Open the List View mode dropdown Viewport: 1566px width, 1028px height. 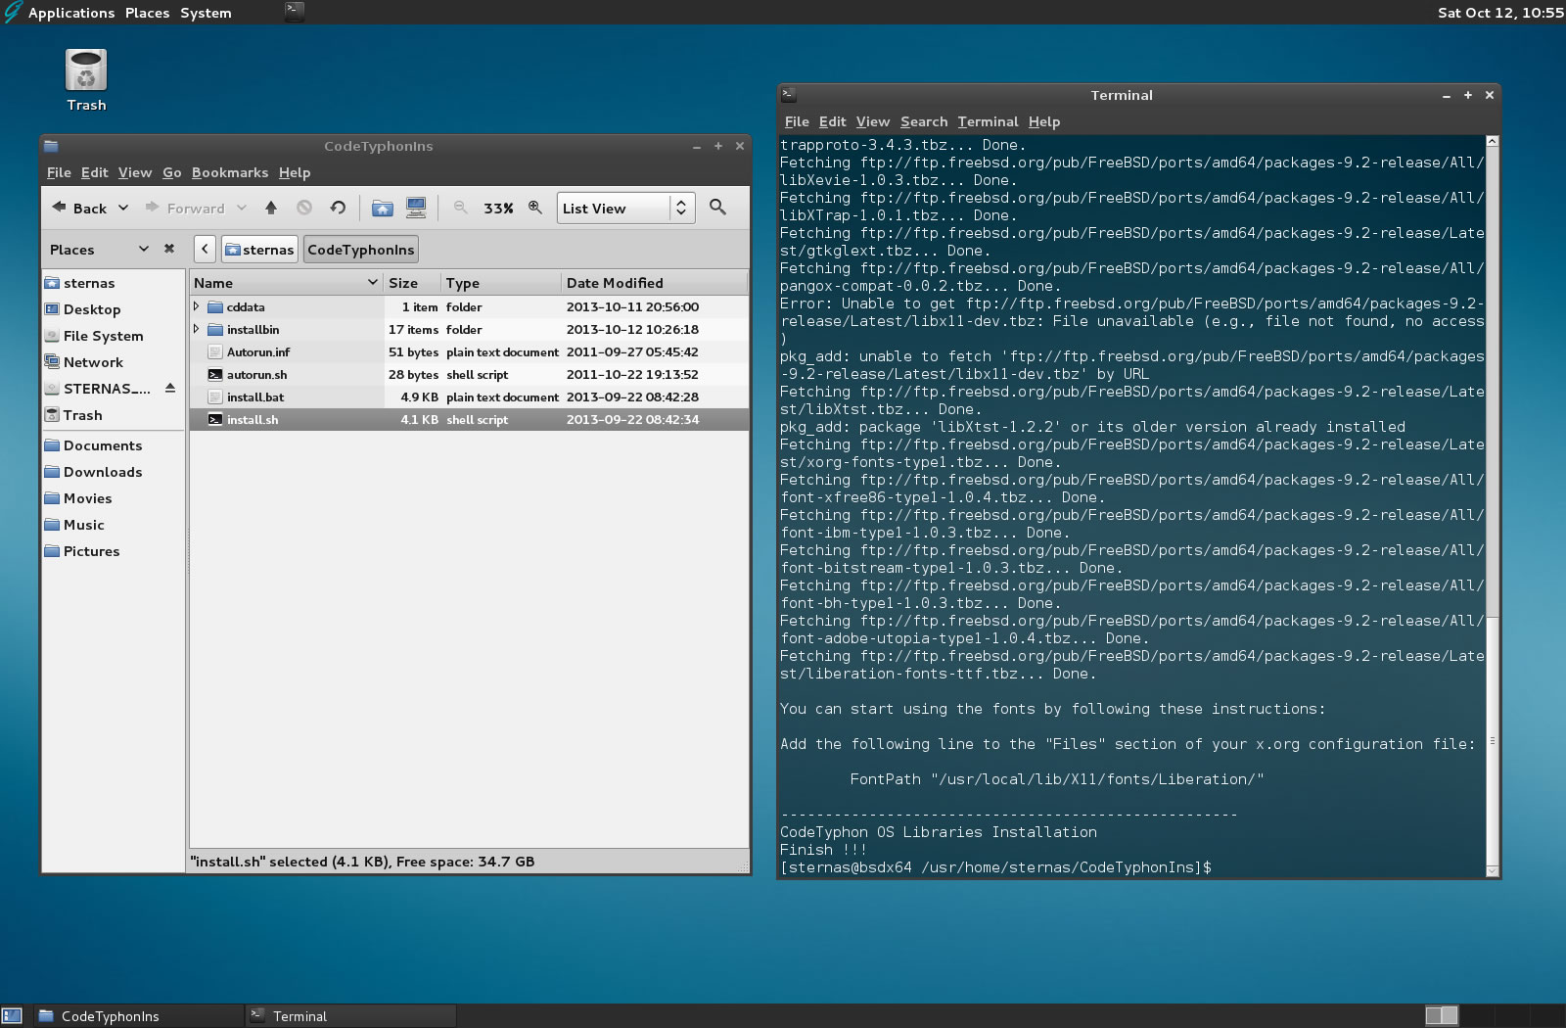click(625, 208)
